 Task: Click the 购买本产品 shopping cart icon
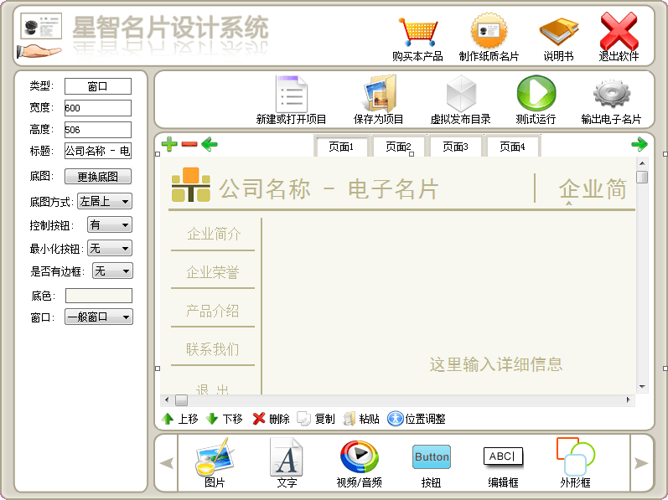pyautogui.click(x=417, y=34)
